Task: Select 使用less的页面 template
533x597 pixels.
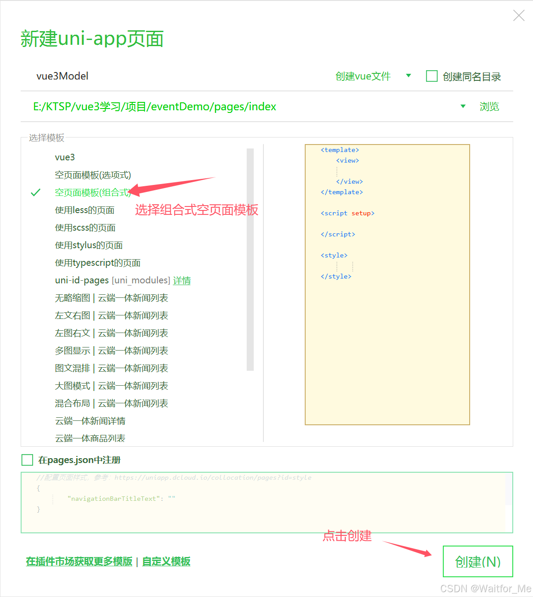Action: point(84,210)
